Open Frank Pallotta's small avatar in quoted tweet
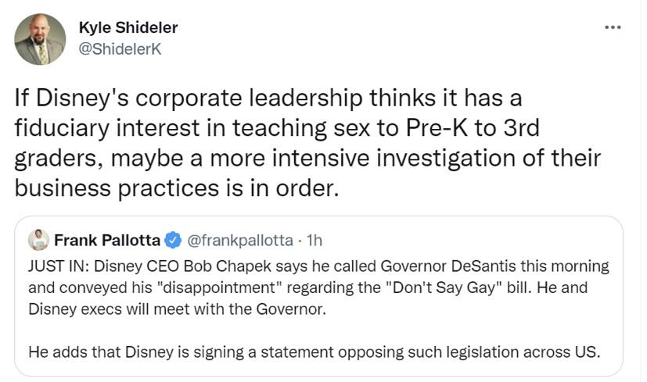 [35, 237]
